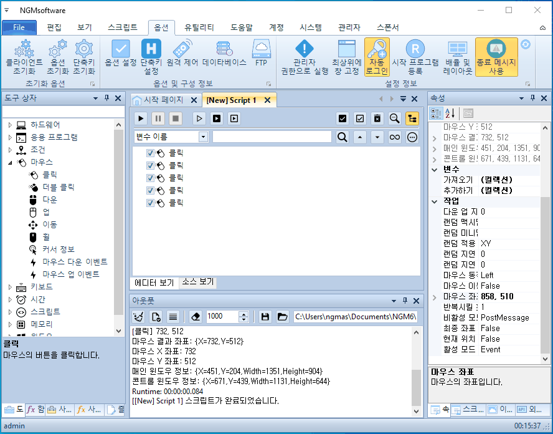This screenshot has height=434, width=553.
Task: Open the 편집 ribbon tab
Action: [54, 27]
